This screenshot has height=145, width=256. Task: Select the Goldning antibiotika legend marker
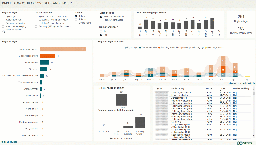click(159, 47)
